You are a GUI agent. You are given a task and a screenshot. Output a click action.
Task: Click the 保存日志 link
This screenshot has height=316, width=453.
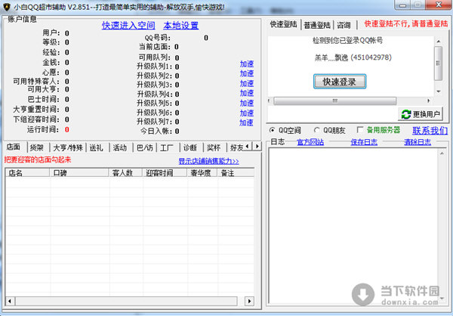click(364, 142)
